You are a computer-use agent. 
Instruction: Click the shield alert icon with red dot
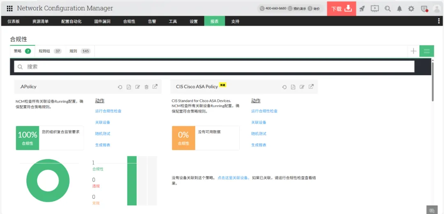424,9
